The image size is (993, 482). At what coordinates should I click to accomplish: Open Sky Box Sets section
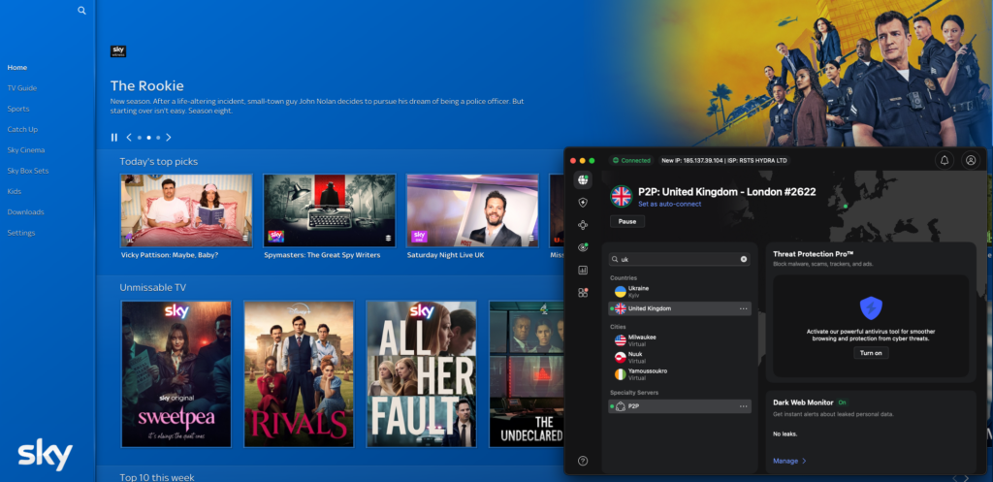(28, 171)
